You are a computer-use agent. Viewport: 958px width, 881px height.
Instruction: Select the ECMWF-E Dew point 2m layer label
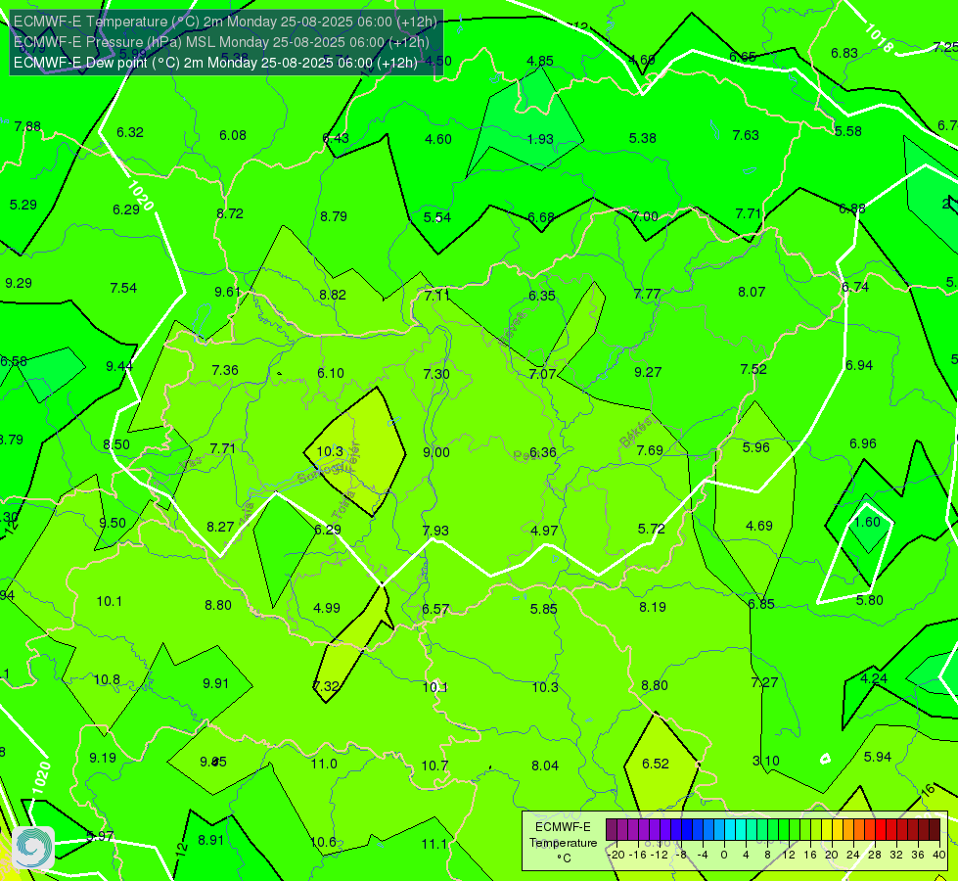[215, 63]
